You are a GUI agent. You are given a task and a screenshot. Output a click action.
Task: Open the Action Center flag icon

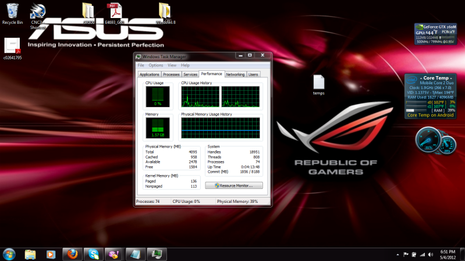(406, 255)
